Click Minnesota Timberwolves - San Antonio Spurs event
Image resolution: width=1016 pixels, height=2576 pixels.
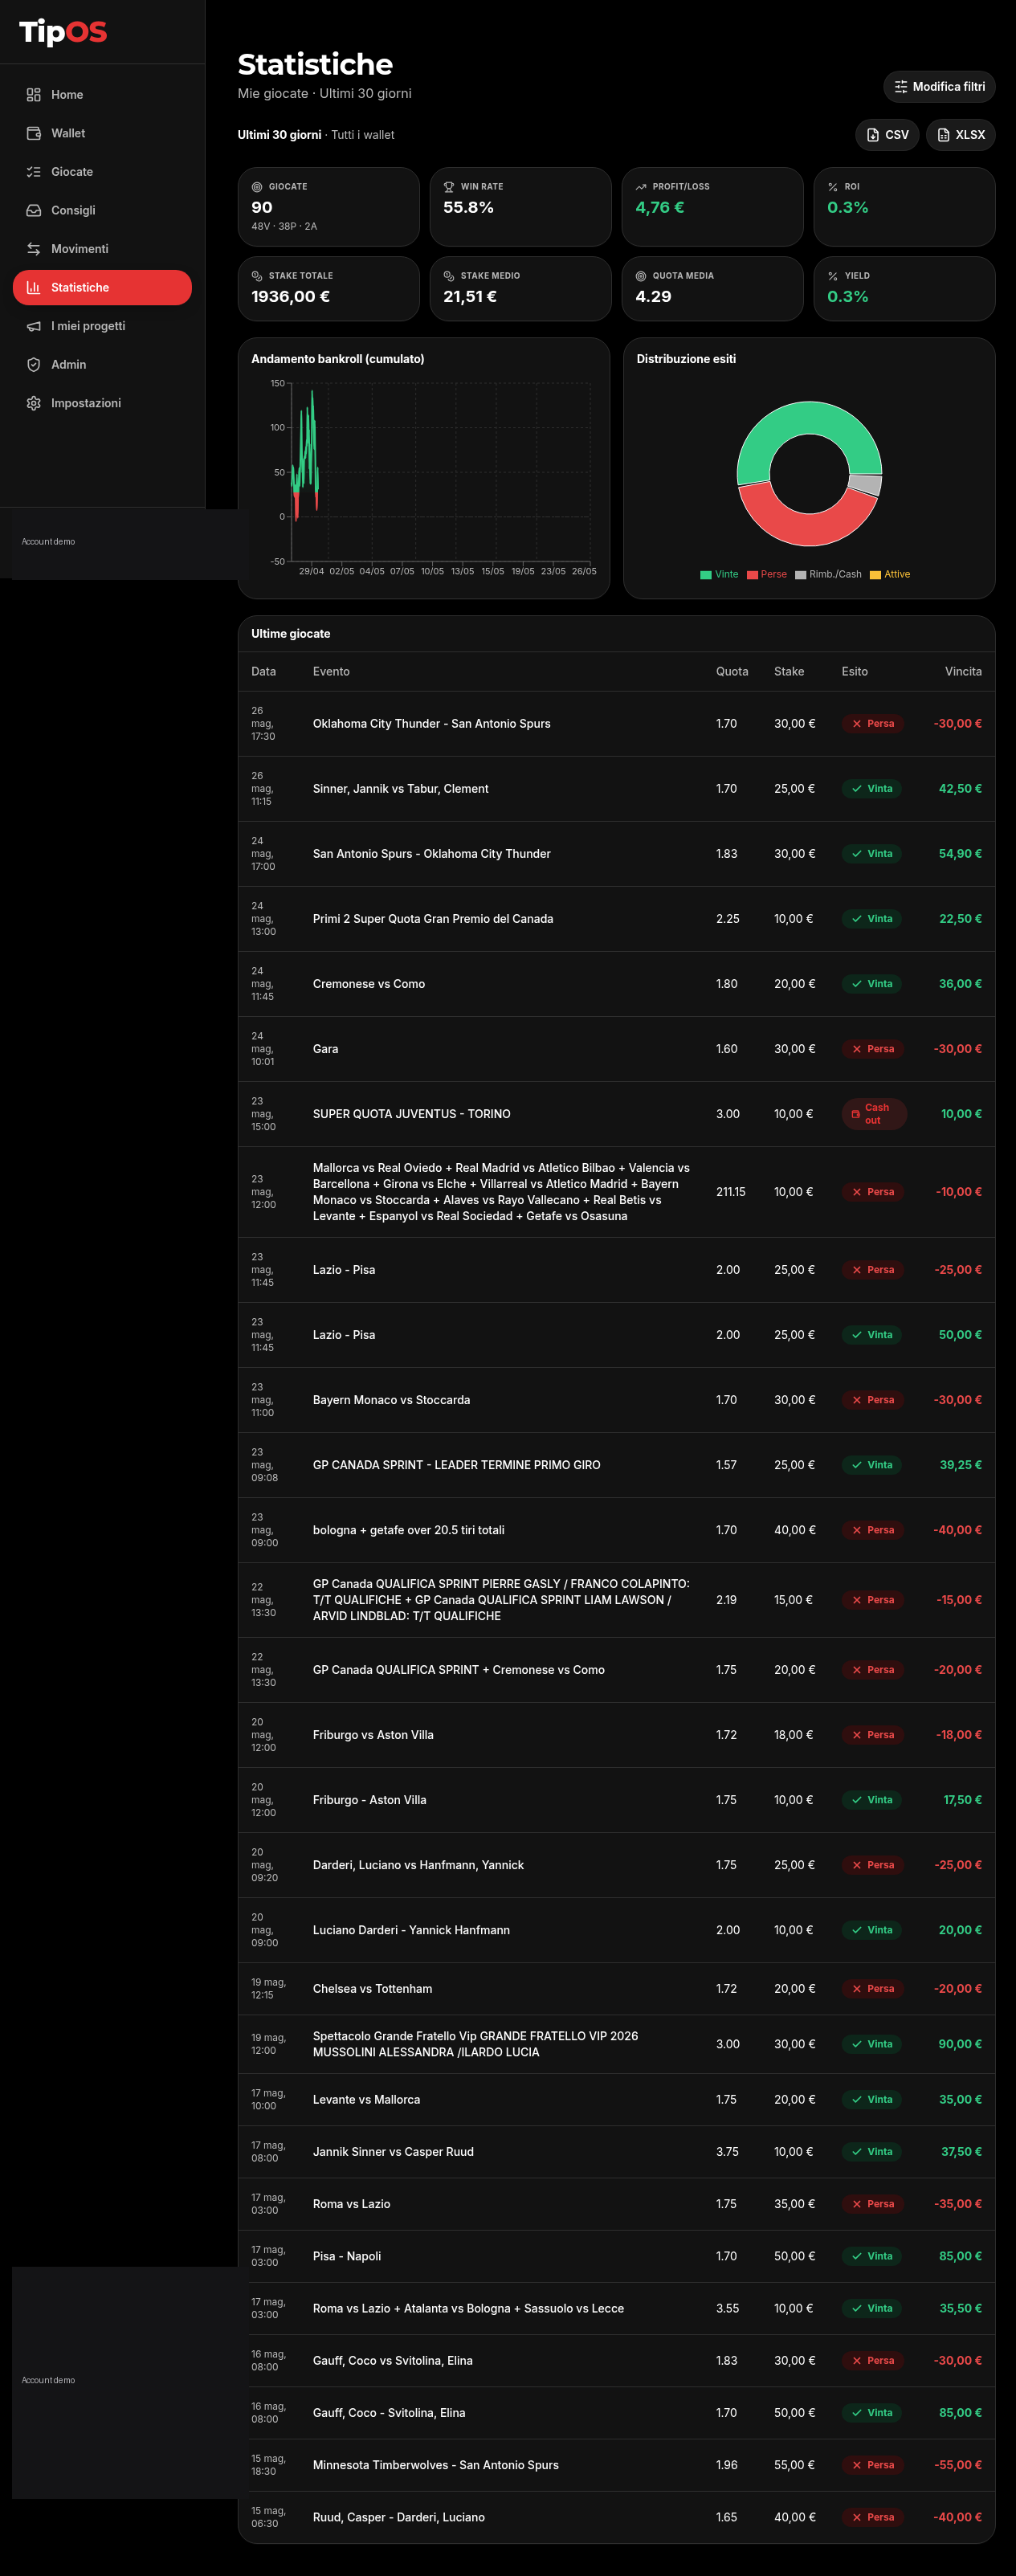tap(436, 2465)
